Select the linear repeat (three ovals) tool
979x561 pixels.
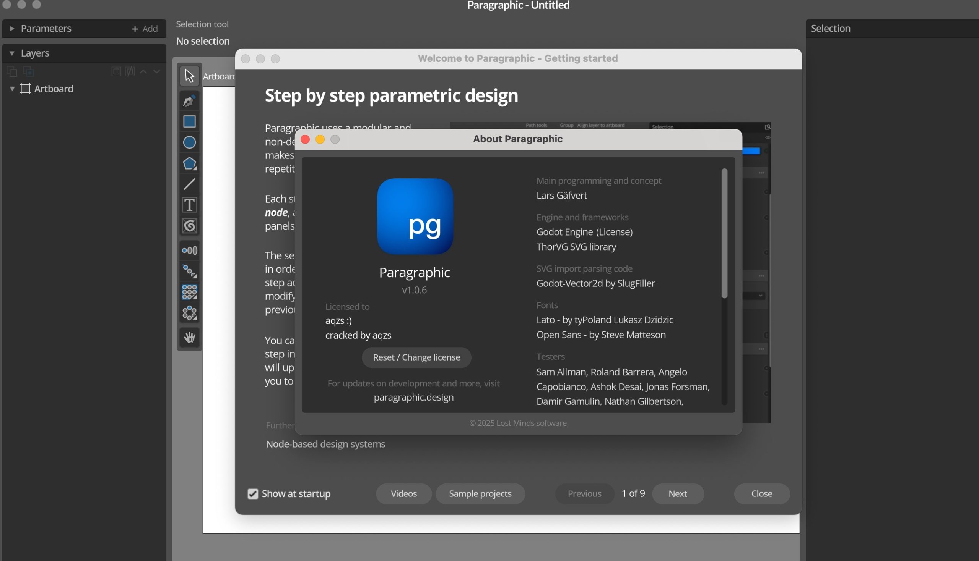pos(189,251)
